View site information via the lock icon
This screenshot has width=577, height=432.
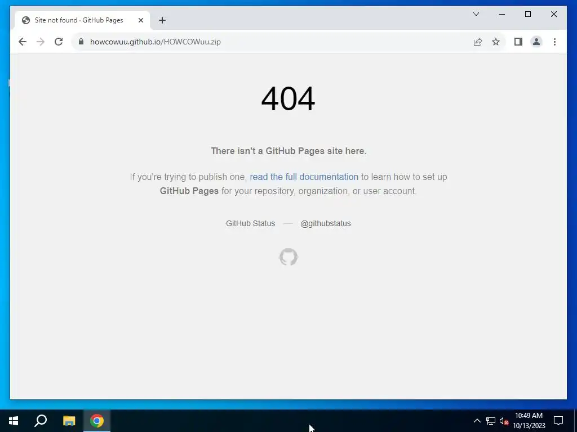pyautogui.click(x=81, y=42)
